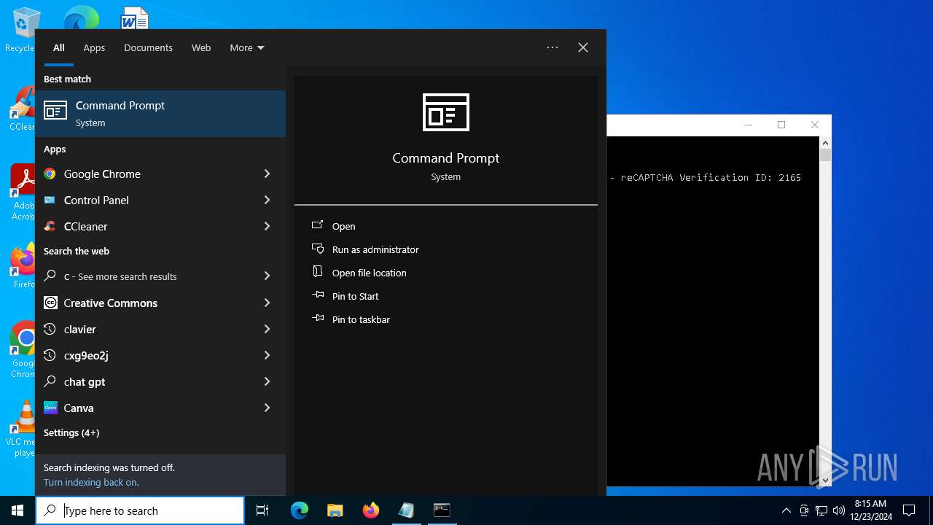The width and height of the screenshot is (933, 525).
Task: Click the taskbar search input box
Action: pyautogui.click(x=140, y=510)
